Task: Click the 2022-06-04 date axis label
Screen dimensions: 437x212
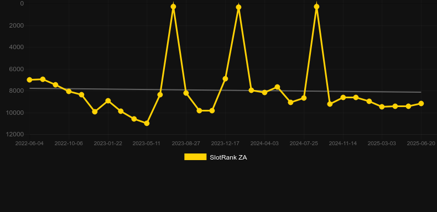Action: (x=29, y=144)
